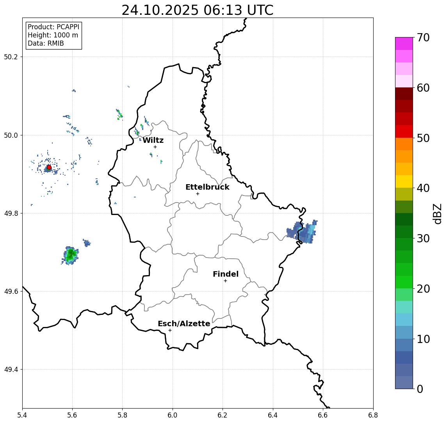Viewport: 447px width, 423px height.
Task: Click the latitude label 50.0
Action: (x=11, y=135)
